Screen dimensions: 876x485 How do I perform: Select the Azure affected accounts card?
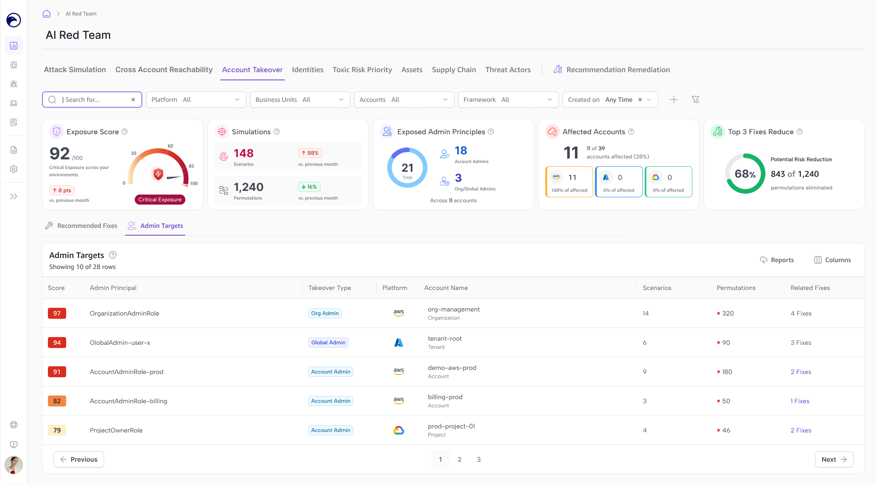coord(619,182)
